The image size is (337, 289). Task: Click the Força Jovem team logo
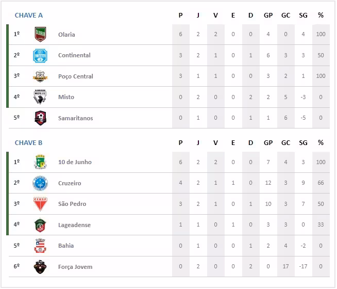40,267
